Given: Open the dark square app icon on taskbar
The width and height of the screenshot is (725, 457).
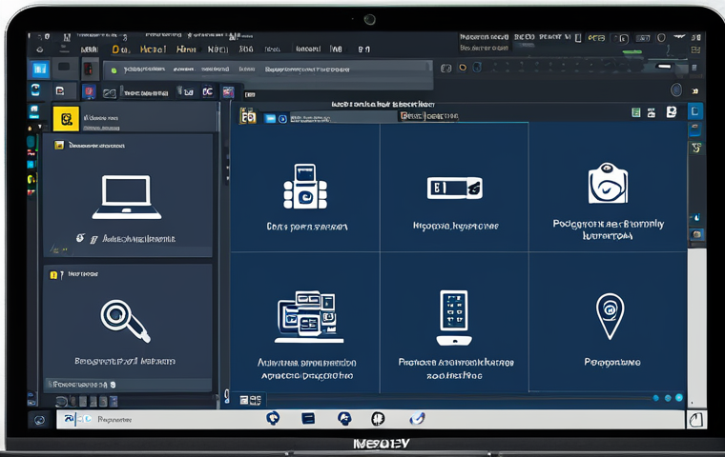Looking at the screenshot, I should point(308,419).
